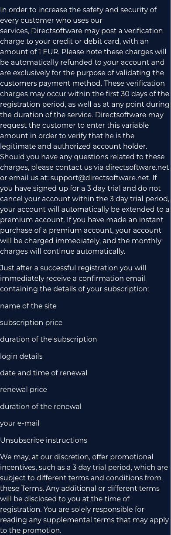171x535 pixels.
Task: Click the support@directsoftware.net email address
Action: [99, 178]
